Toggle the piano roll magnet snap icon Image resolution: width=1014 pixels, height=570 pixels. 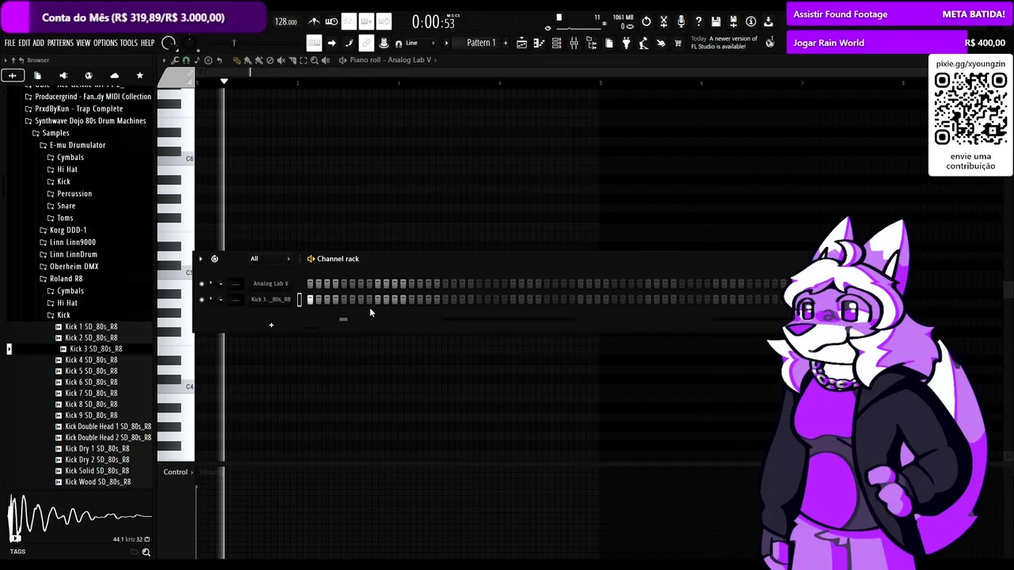click(x=186, y=60)
